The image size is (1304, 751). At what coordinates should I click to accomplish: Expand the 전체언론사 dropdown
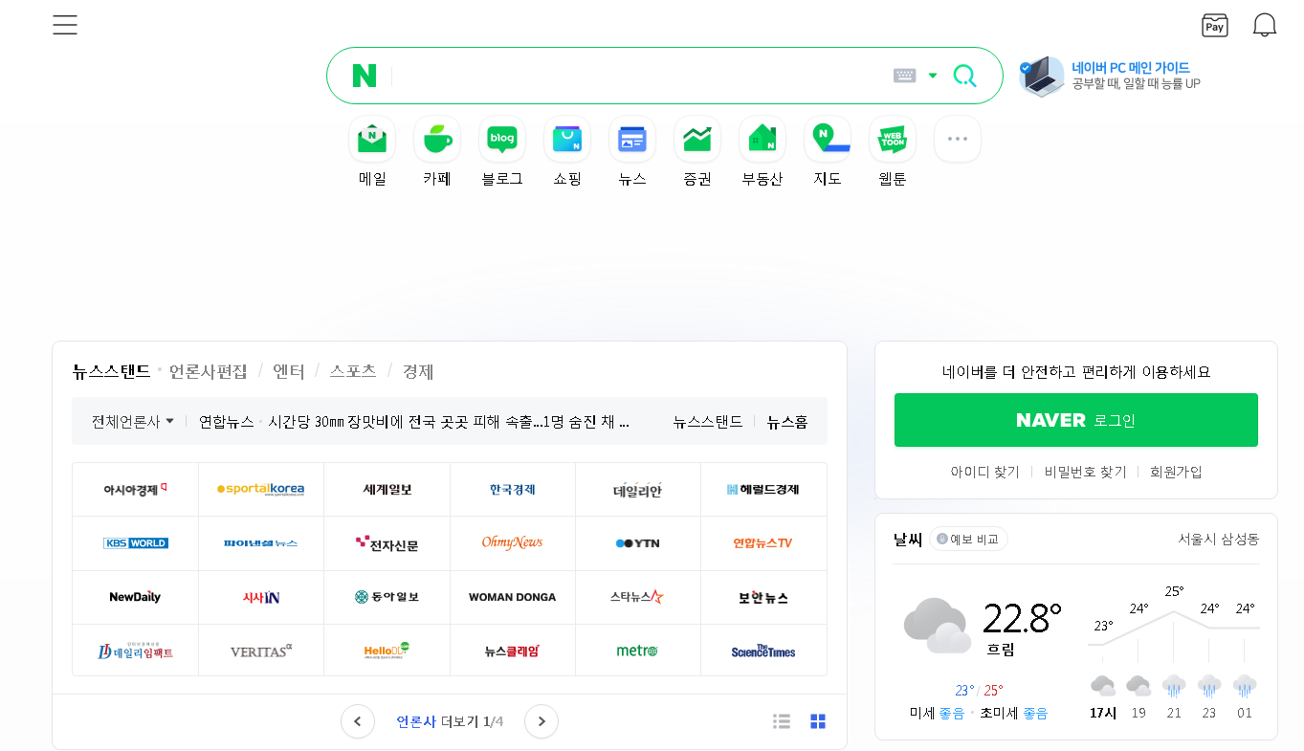pos(133,422)
